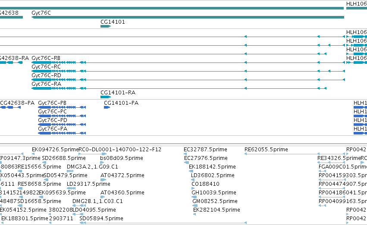Select the AT04360.5prime EST label

click(122, 193)
